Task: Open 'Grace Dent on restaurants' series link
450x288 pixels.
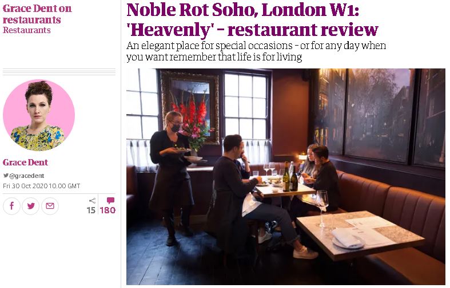Action: 37,14
